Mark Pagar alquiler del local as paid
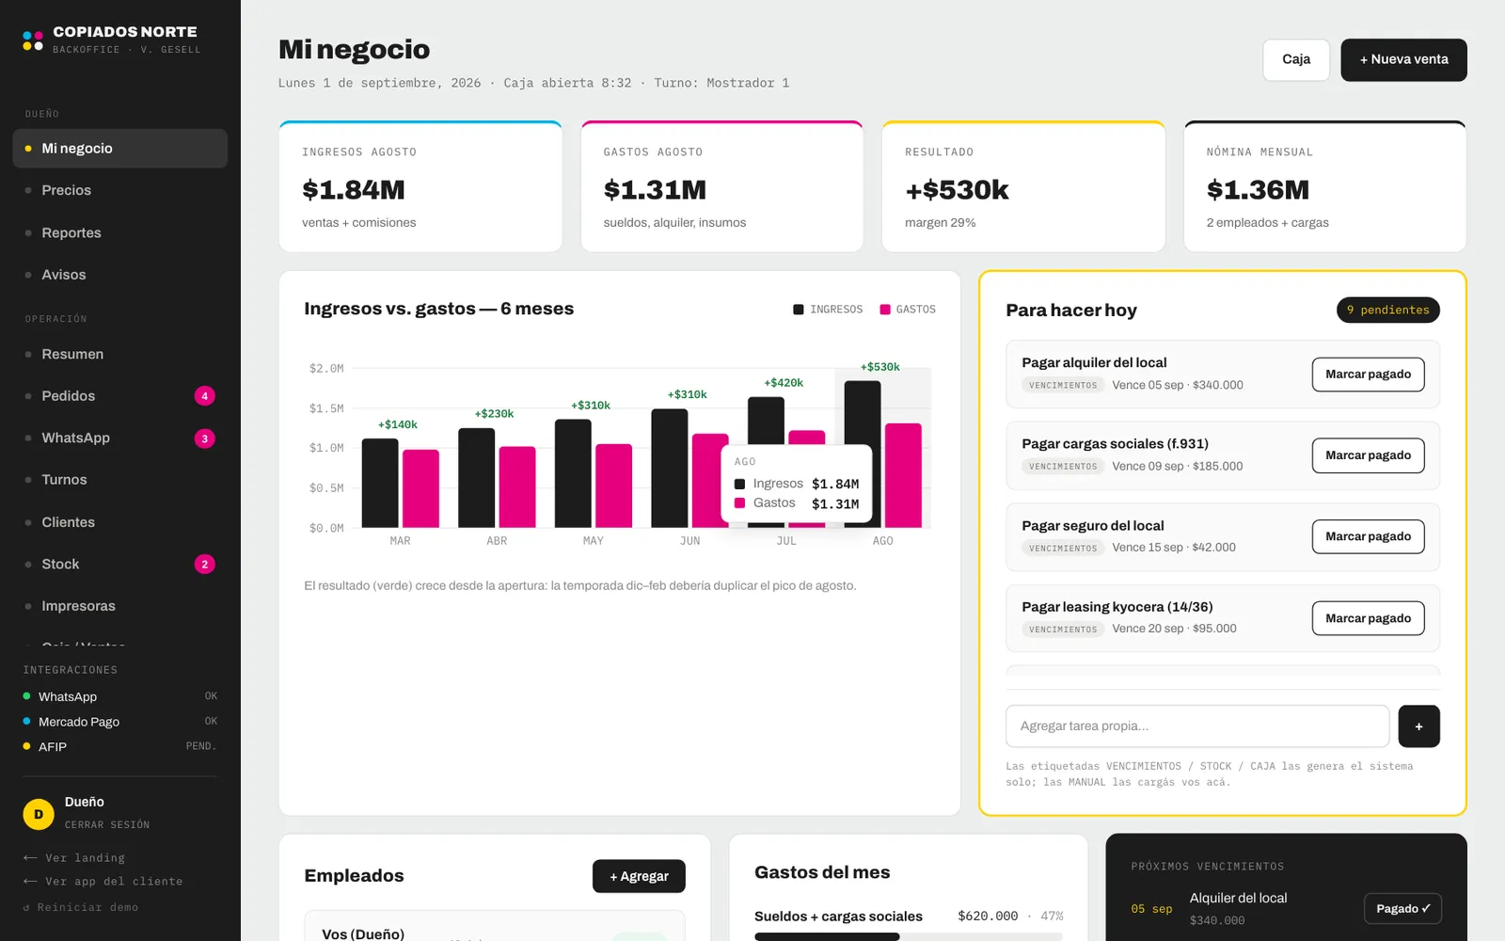The width and height of the screenshot is (1505, 941). [x=1368, y=375]
